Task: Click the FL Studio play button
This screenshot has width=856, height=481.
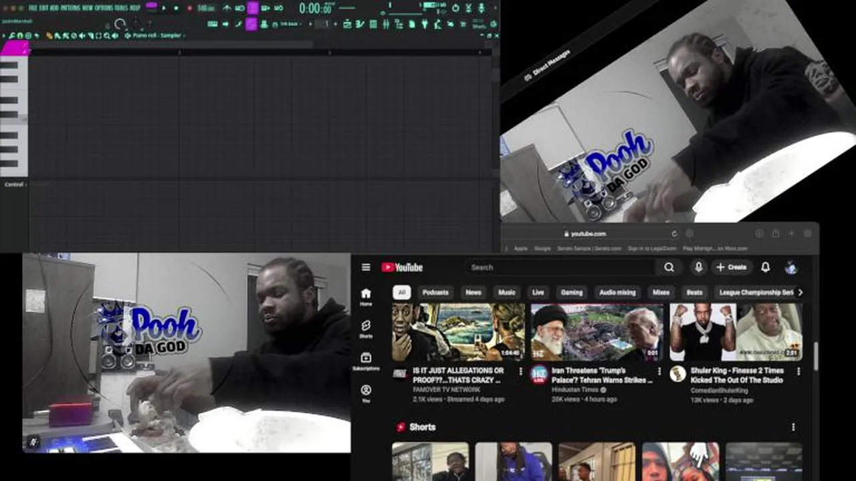Action: [164, 8]
